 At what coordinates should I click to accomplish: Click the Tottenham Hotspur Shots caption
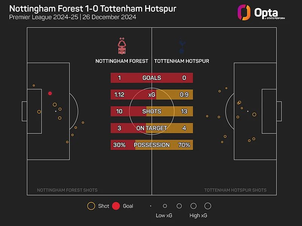tap(235, 190)
